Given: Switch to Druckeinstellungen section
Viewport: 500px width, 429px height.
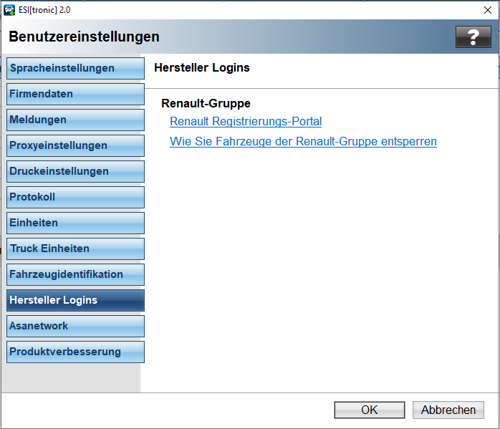Looking at the screenshot, I should [75, 171].
